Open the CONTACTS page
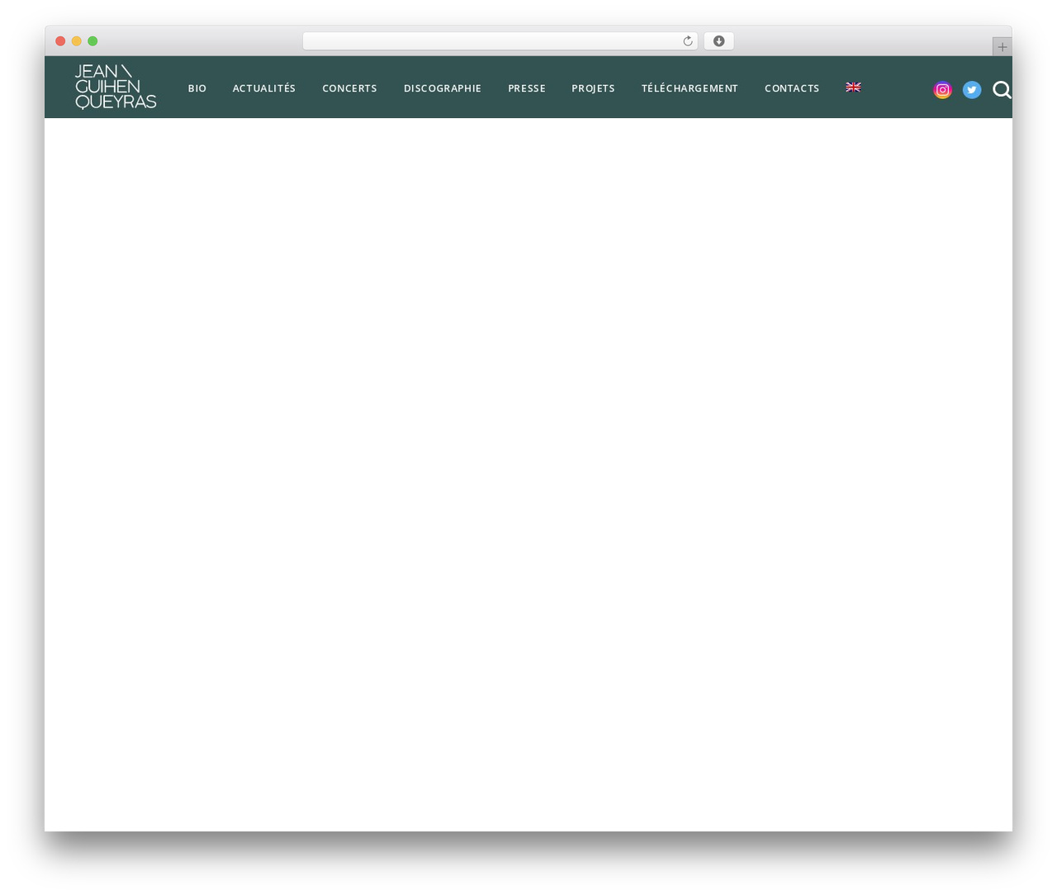The image size is (1057, 895). pyautogui.click(x=792, y=88)
